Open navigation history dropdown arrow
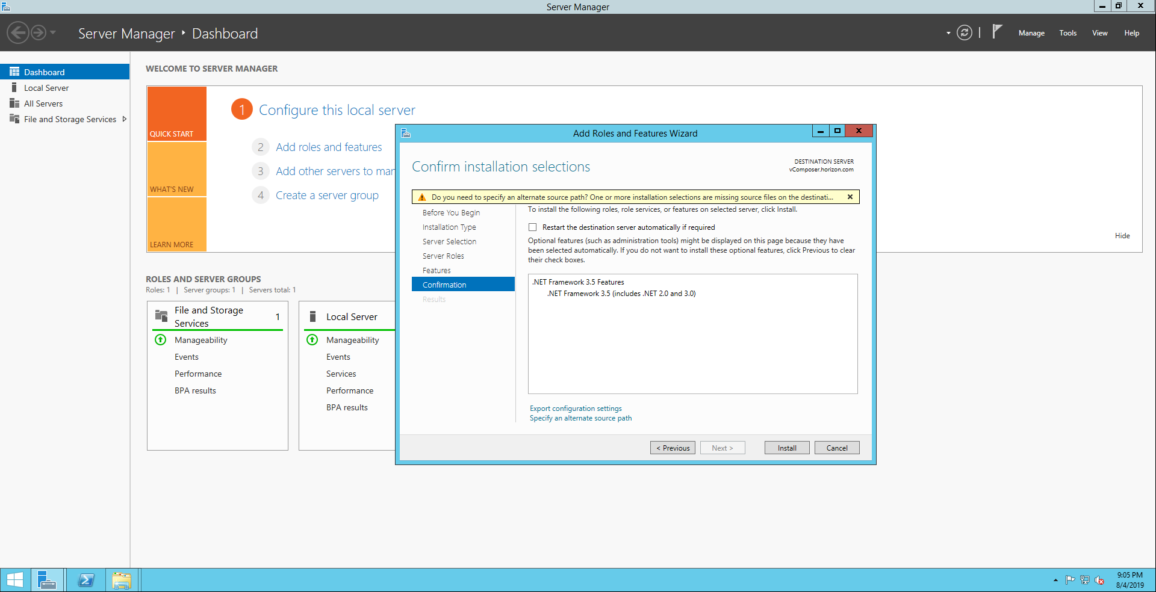The width and height of the screenshot is (1156, 592). pos(53,32)
